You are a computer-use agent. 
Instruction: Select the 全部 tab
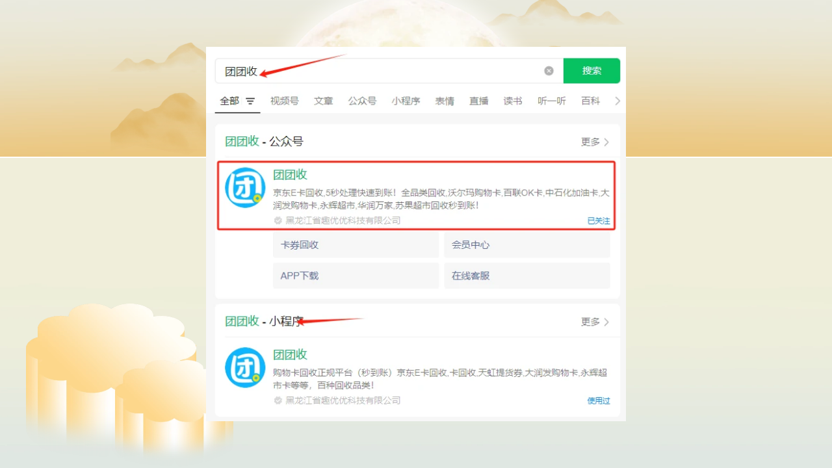[229, 101]
